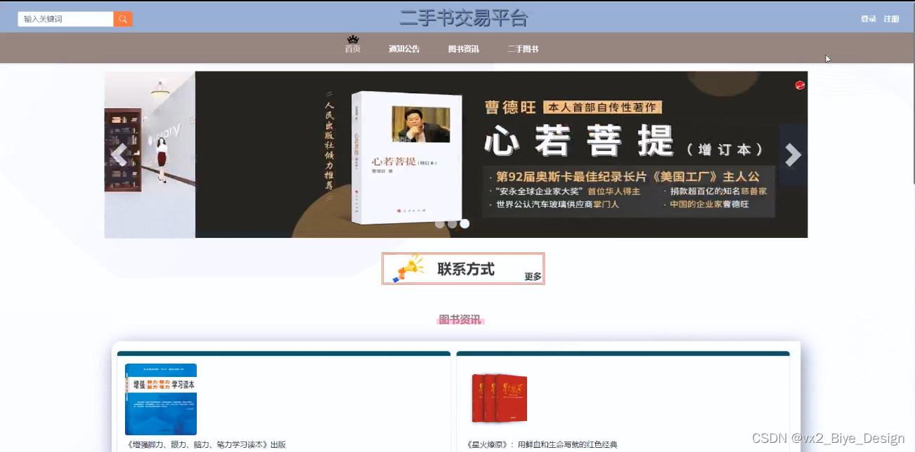Viewport: 915px width, 452px height.
Task: Show previous banner with left arrow
Action: point(119,154)
